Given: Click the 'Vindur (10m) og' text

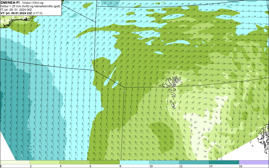Looking at the screenshot, I should (x=33, y=3).
